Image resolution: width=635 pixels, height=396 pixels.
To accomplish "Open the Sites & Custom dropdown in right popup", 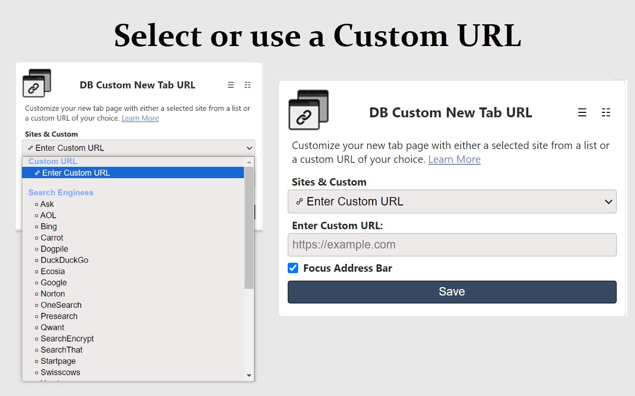I will [452, 201].
